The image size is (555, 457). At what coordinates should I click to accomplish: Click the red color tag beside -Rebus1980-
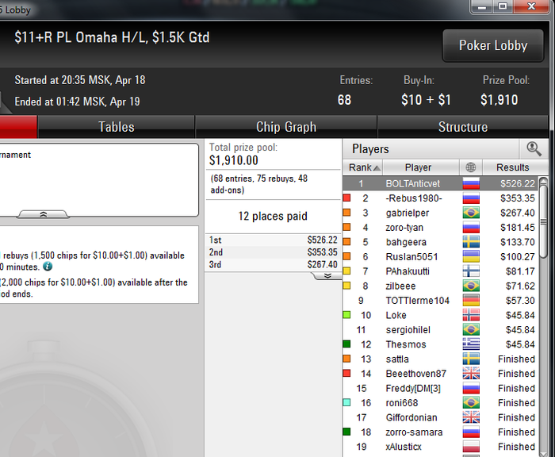point(347,198)
